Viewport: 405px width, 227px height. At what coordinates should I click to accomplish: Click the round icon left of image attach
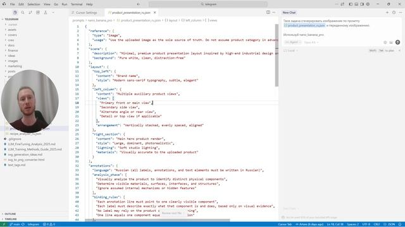[385, 42]
